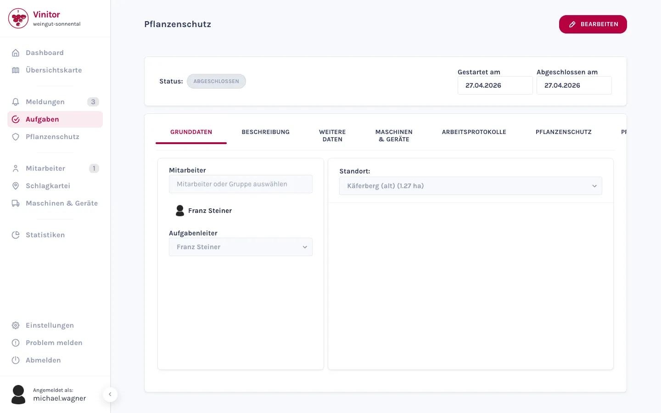Click the Meldungen bell icon
Image resolution: width=661 pixels, height=413 pixels.
16,102
